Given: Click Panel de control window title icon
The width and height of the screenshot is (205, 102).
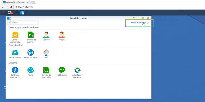Looking at the screenshot, I should [9, 18].
